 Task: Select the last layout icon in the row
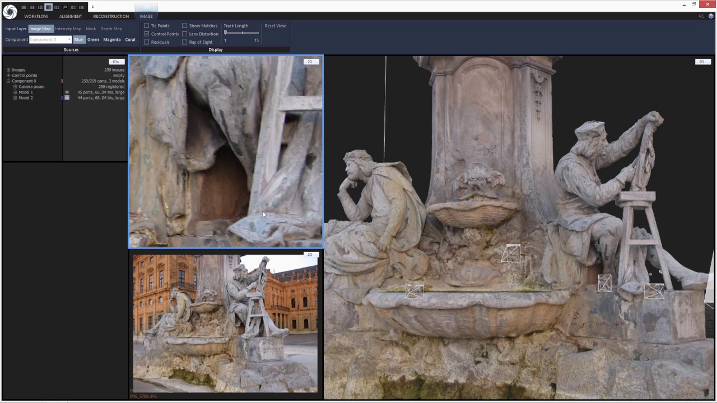pyautogui.click(x=82, y=7)
